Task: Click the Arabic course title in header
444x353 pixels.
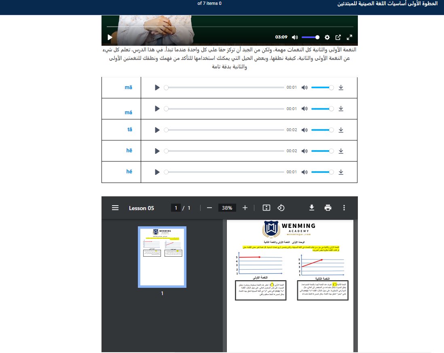Action: [387, 4]
